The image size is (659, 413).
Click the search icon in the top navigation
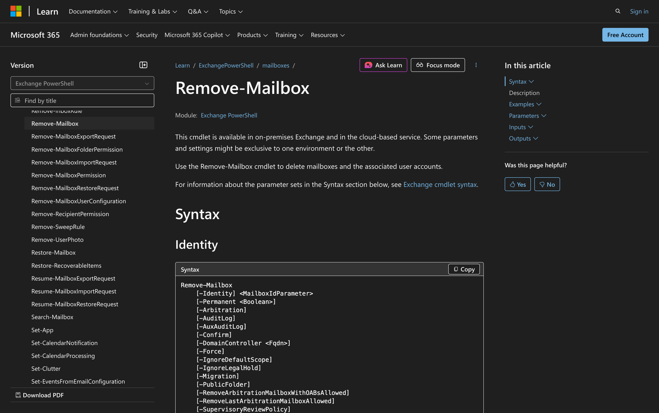point(617,11)
